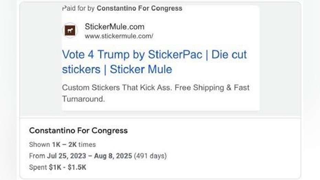Open the Constantino For Congress advertiser heading
The height and width of the screenshot is (180, 320).
point(78,131)
